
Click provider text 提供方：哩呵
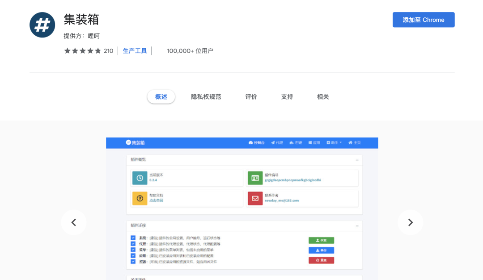(82, 36)
